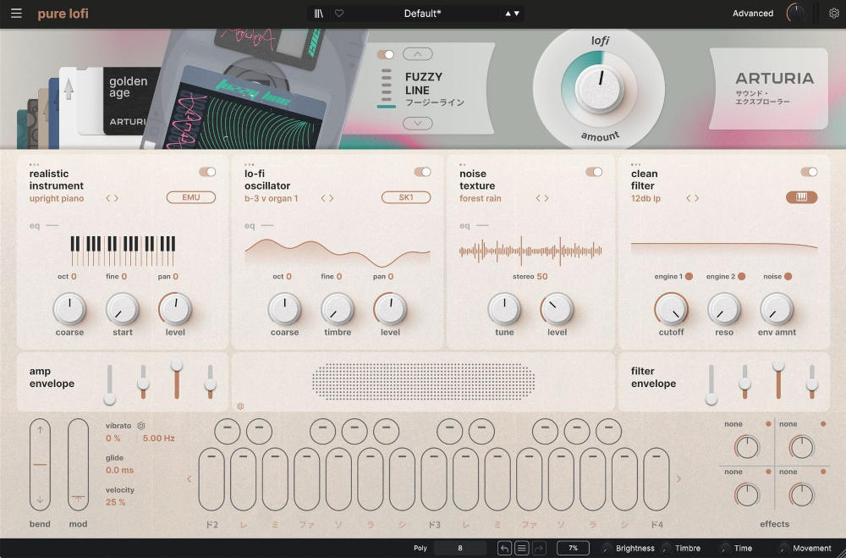Open the edit history list icon
Screen dimensions: 846x558
point(522,548)
